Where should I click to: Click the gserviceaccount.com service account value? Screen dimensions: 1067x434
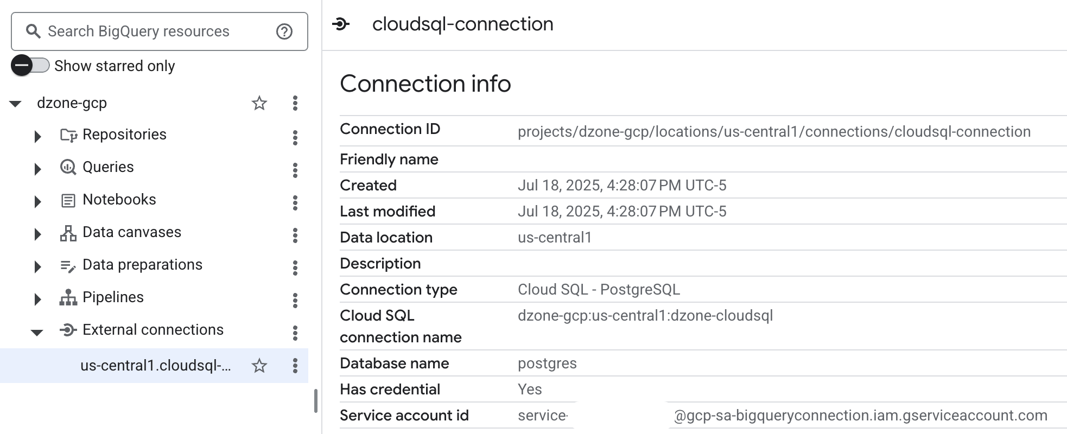860,416
